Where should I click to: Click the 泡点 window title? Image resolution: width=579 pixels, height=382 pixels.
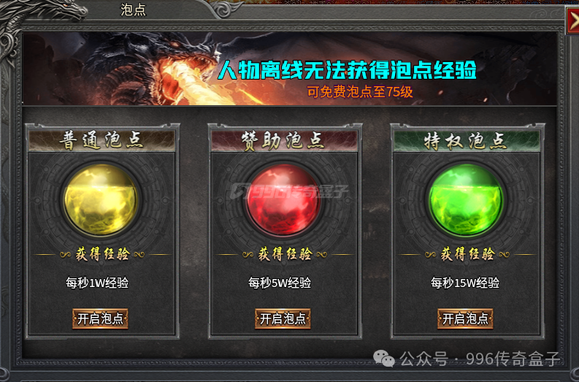click(134, 9)
